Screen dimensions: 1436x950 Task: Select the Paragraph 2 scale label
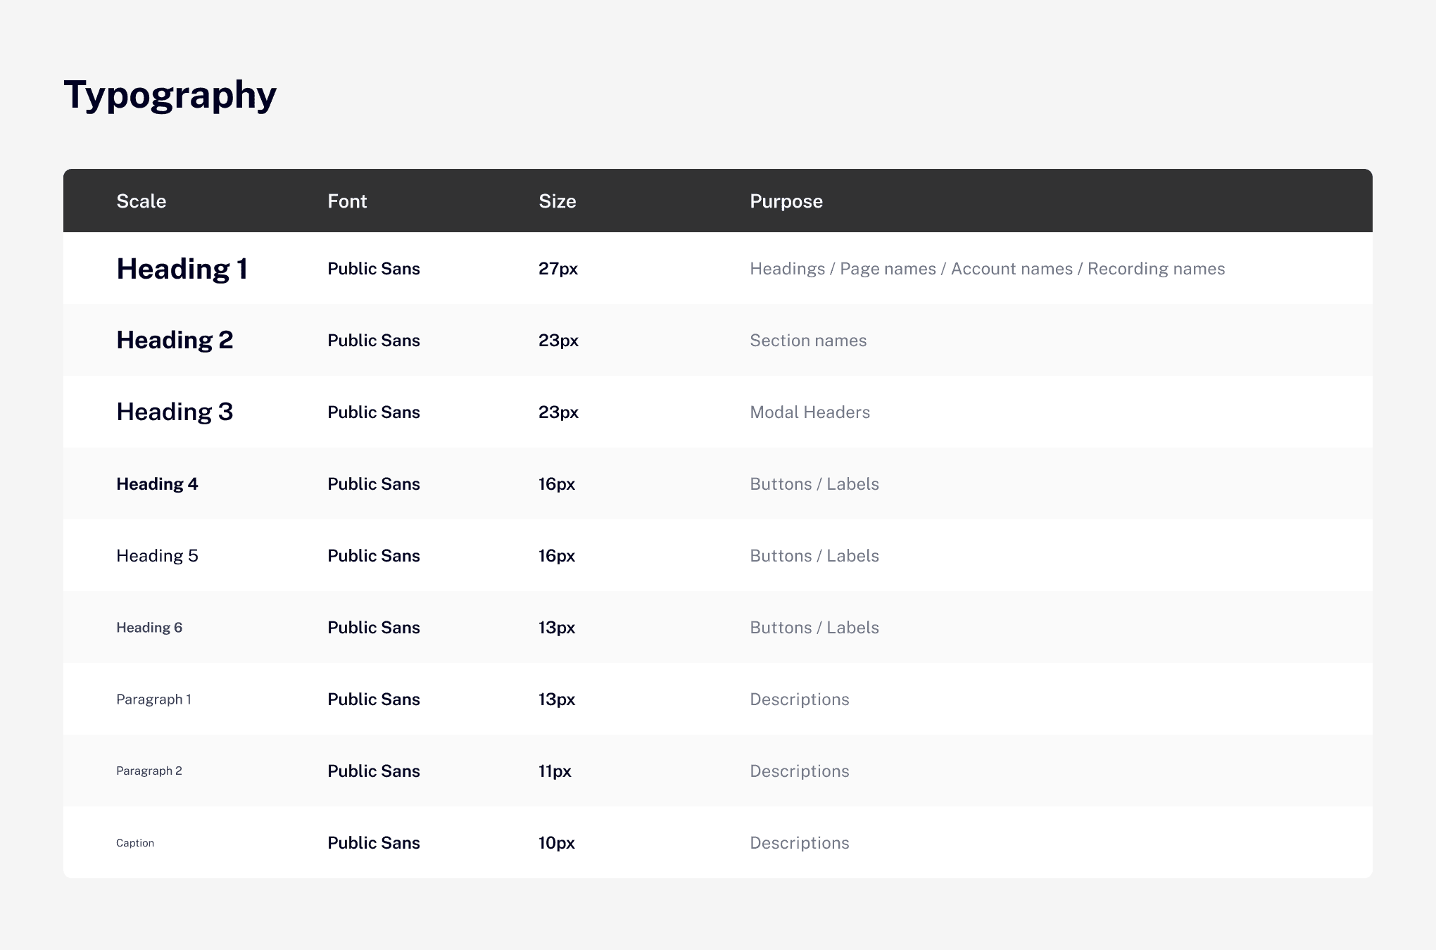(149, 771)
